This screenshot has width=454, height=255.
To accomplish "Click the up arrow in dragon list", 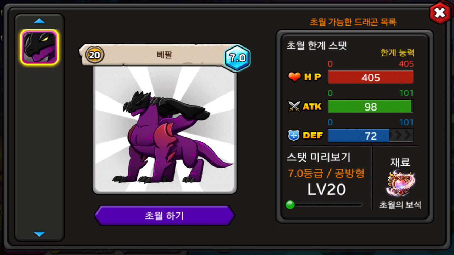I will [x=39, y=21].
